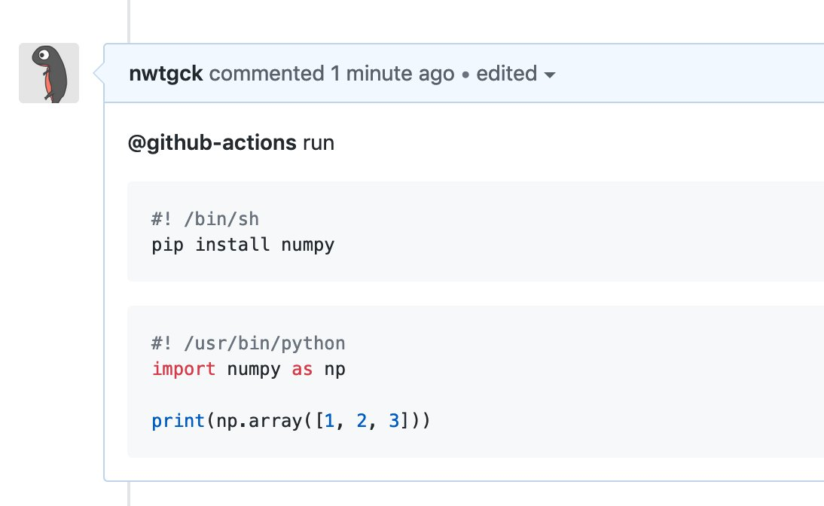Click the word run after the mention
Image resolution: width=824 pixels, height=506 pixels.
[x=320, y=142]
